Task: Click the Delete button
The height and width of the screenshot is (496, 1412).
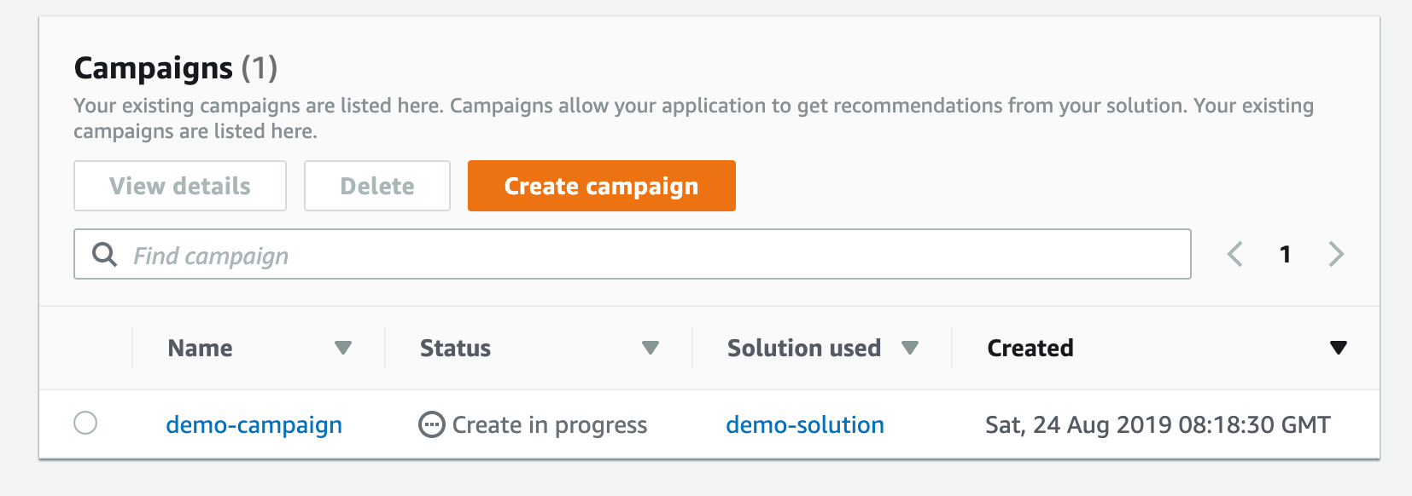Action: 377,186
